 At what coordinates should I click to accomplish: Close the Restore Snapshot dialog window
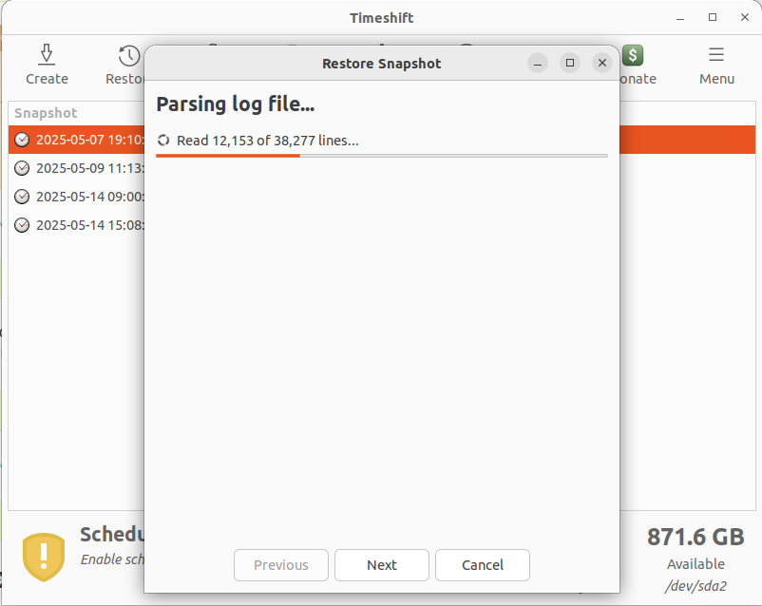pyautogui.click(x=601, y=63)
